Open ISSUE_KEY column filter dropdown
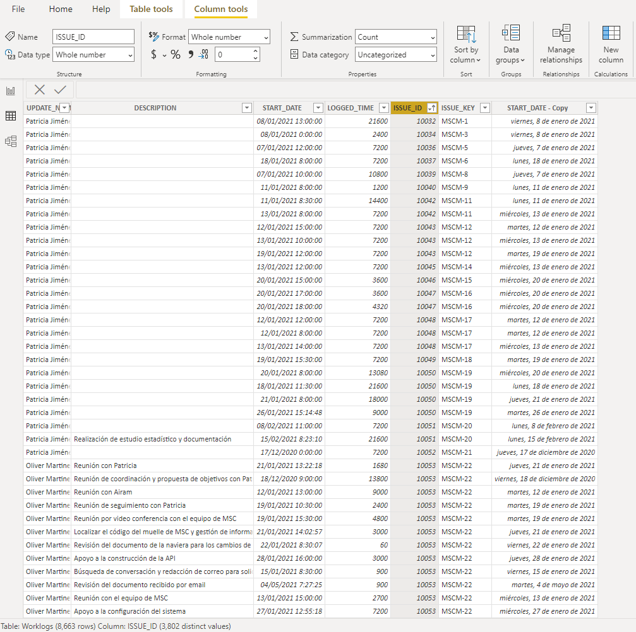The height and width of the screenshot is (632, 636). [x=484, y=108]
